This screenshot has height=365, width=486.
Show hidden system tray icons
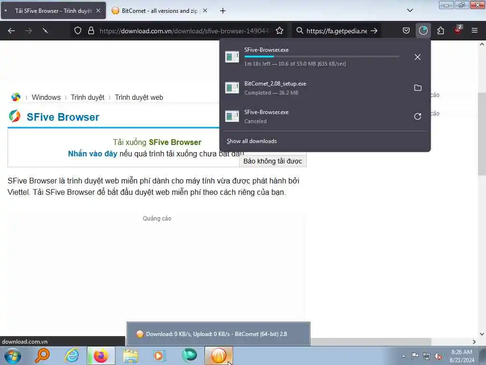tap(403, 356)
